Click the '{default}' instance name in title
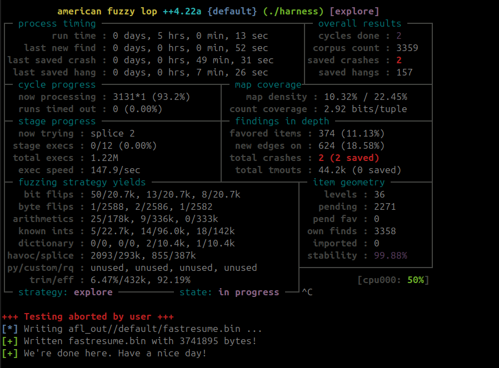The image size is (499, 368). tap(232, 12)
